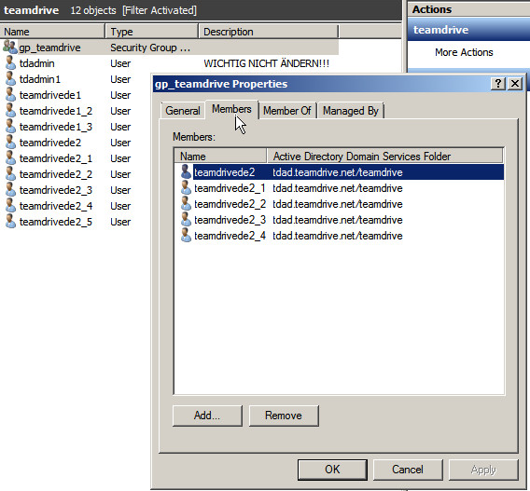Viewport: 530px width, 491px height.
Task: Open the Managed By tab
Action: click(350, 111)
